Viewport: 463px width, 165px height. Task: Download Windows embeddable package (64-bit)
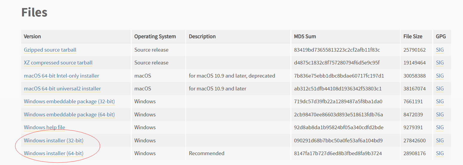pyautogui.click(x=69, y=115)
